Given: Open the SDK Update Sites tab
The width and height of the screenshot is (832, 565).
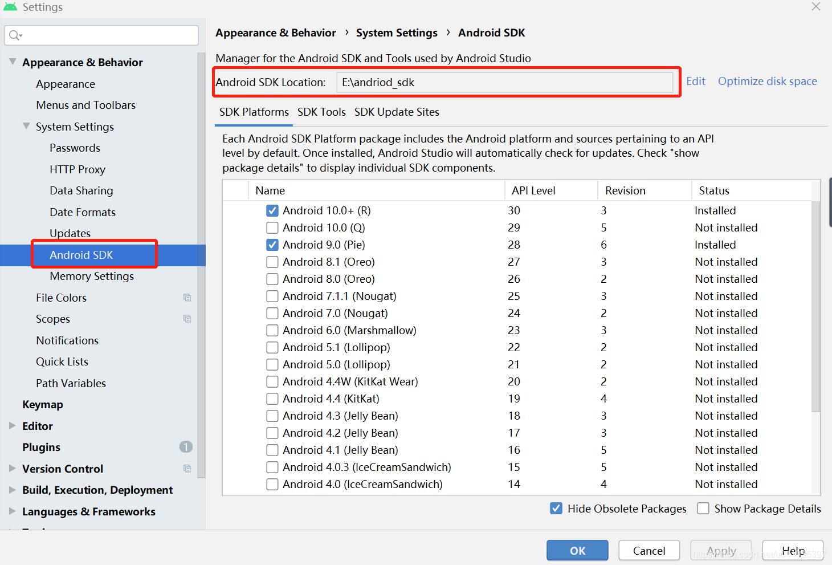Looking at the screenshot, I should [397, 112].
